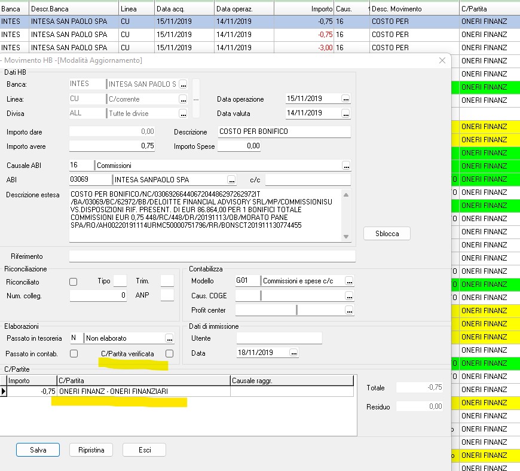The height and width of the screenshot is (471, 520).
Task: Open the ABI bank lookup button
Action: pos(231,180)
